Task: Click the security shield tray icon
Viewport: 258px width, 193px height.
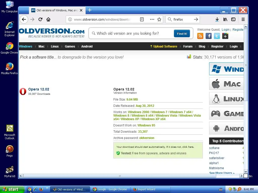Action: tap(230, 189)
